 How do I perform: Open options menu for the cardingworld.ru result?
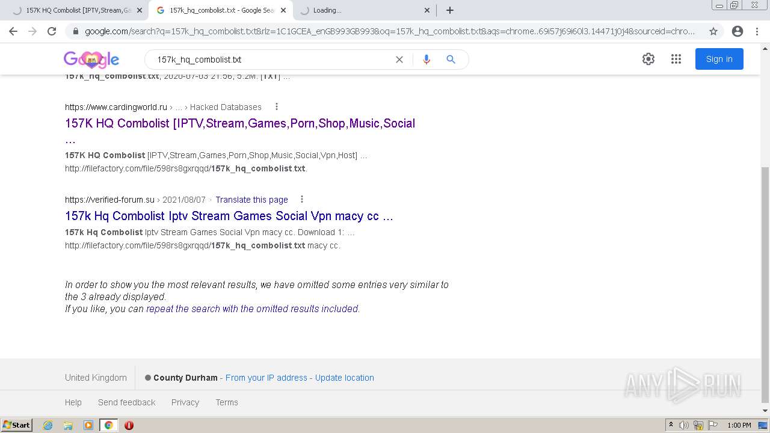coord(277,107)
